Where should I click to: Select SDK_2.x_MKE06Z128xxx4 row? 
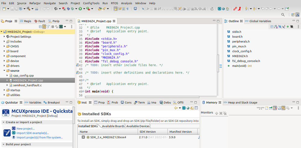point(138,137)
